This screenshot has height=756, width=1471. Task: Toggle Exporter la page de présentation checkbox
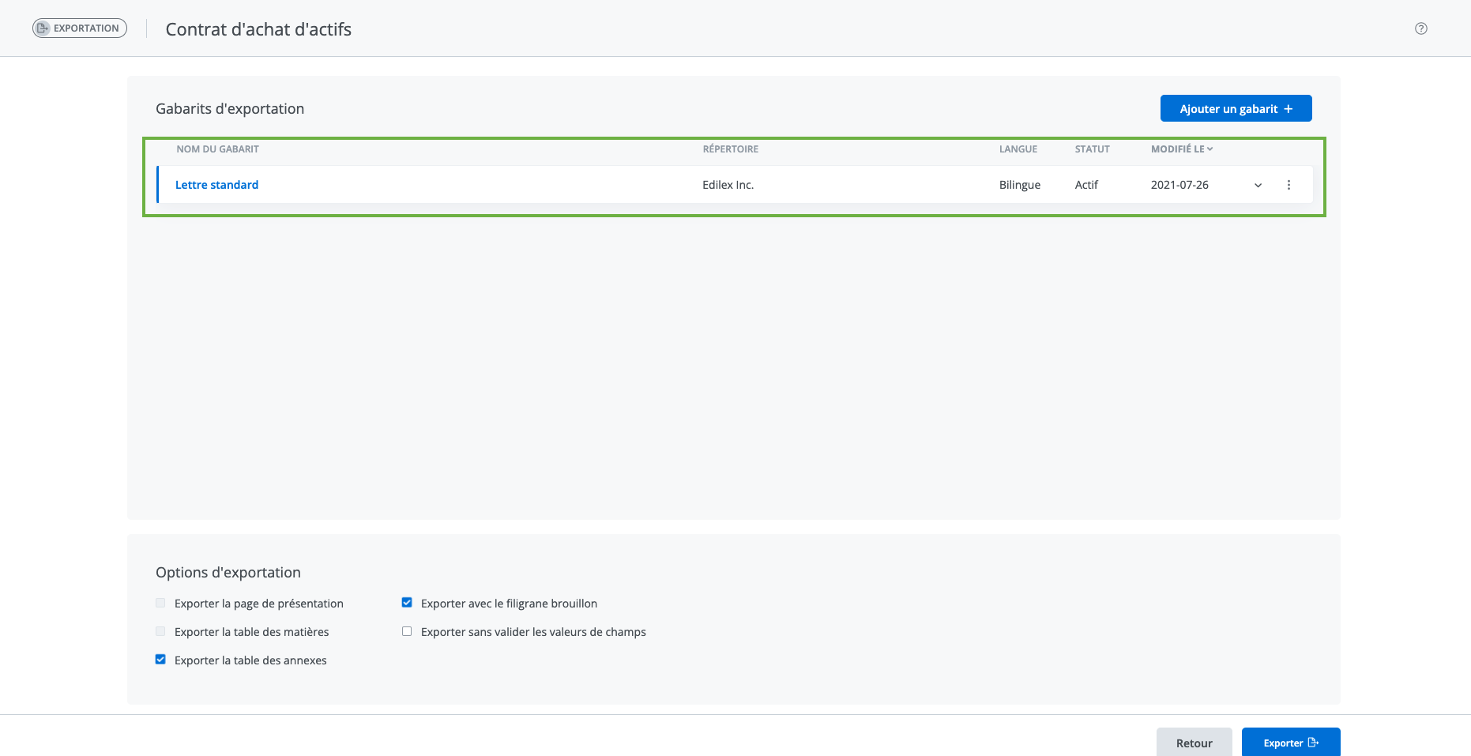point(160,603)
